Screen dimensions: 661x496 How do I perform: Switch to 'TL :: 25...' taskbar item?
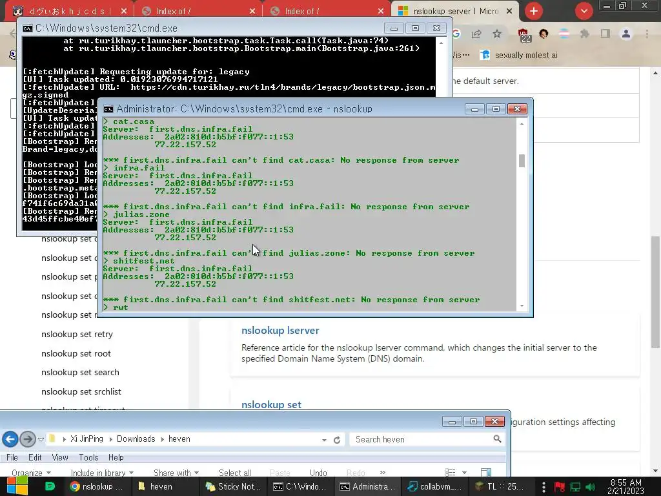501,486
